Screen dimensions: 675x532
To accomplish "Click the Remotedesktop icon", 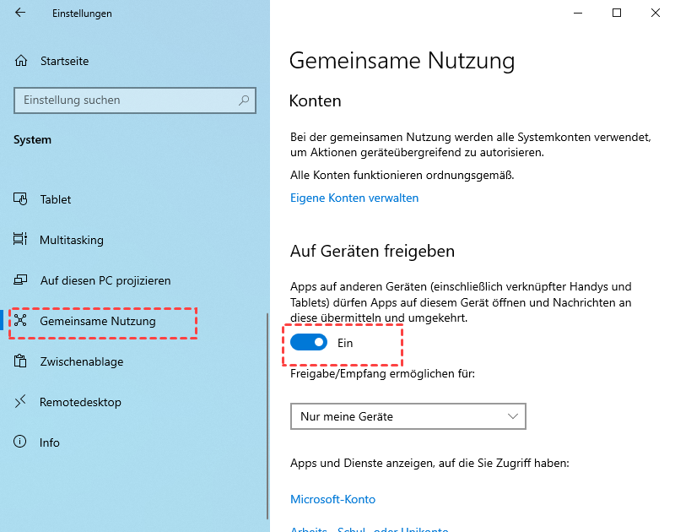I will [x=21, y=402].
